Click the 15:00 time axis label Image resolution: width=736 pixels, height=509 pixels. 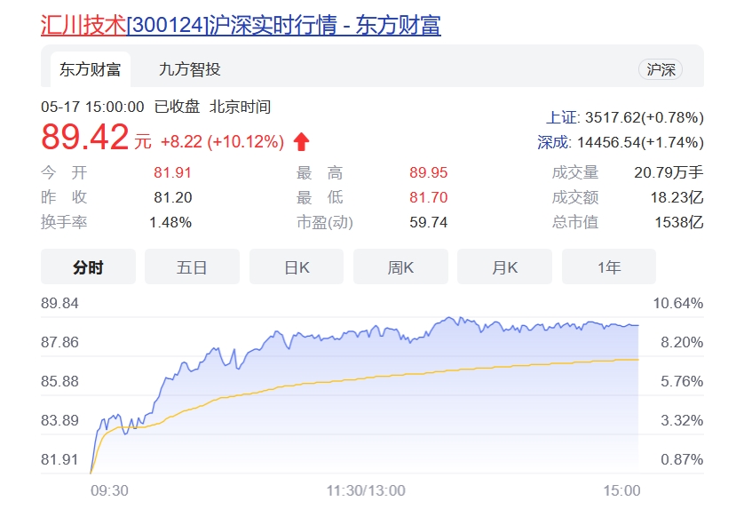pyautogui.click(x=621, y=490)
